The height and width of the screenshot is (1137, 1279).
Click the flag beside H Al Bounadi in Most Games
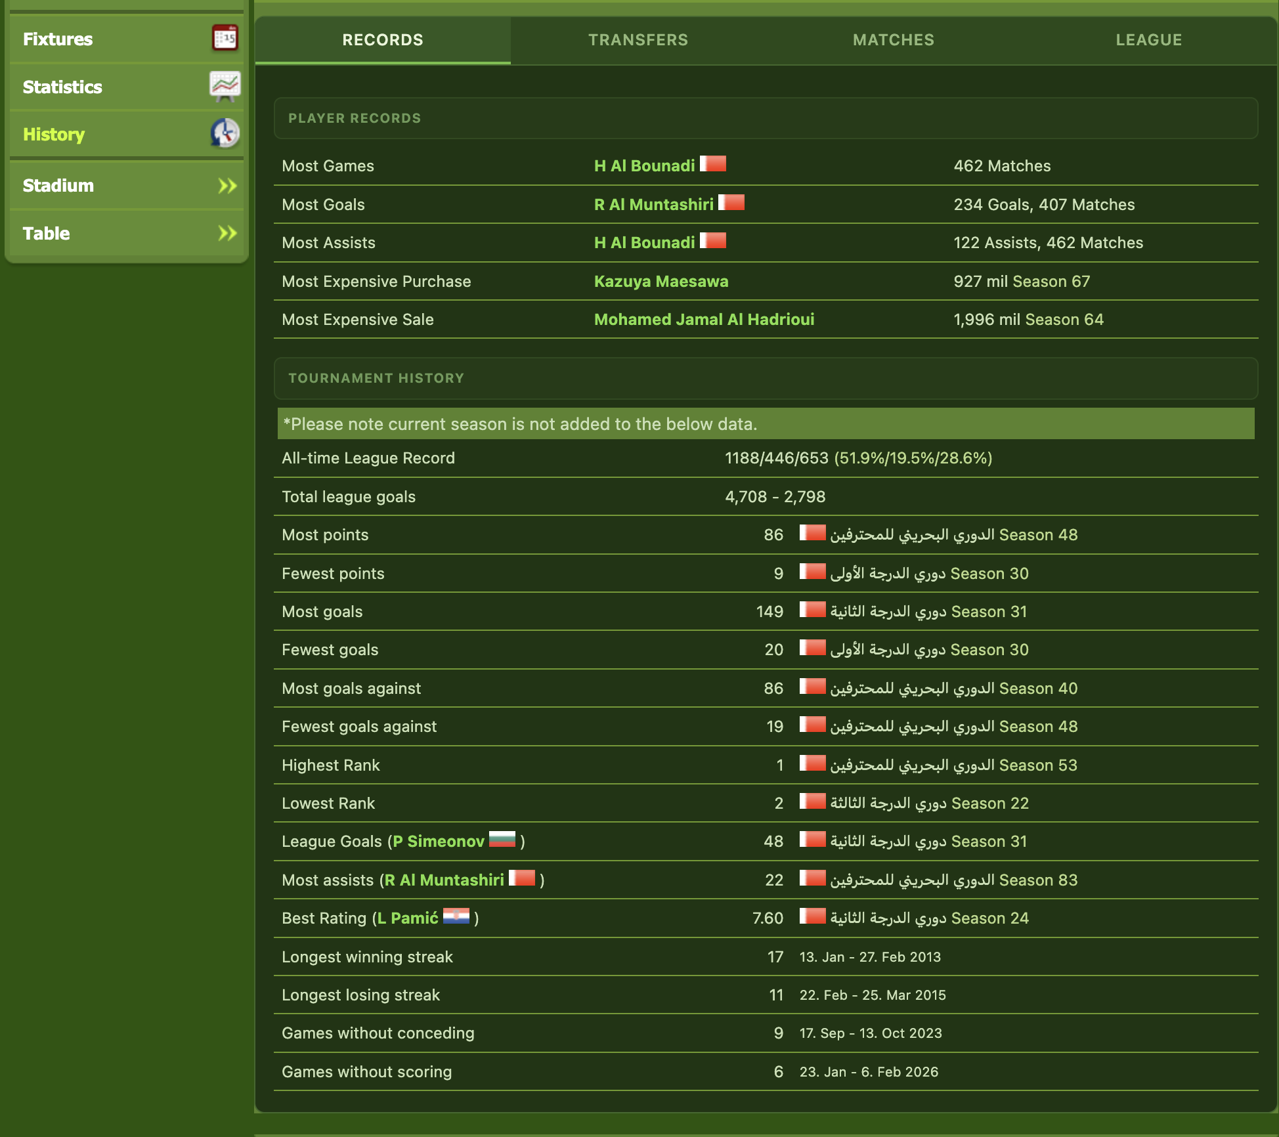713,163
